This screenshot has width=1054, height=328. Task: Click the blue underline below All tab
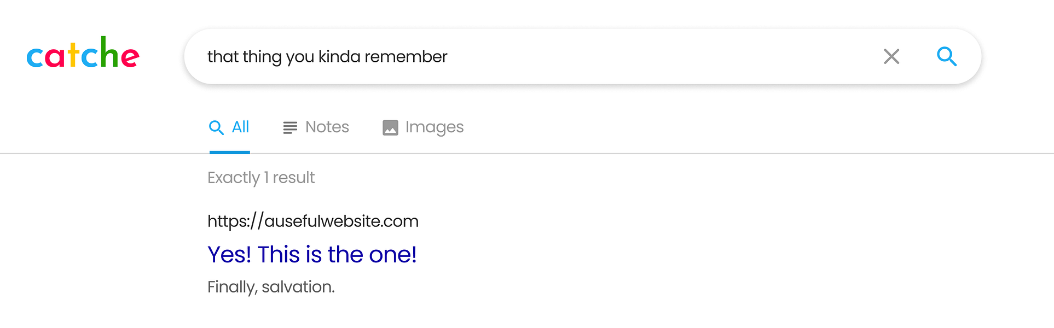[x=229, y=152]
